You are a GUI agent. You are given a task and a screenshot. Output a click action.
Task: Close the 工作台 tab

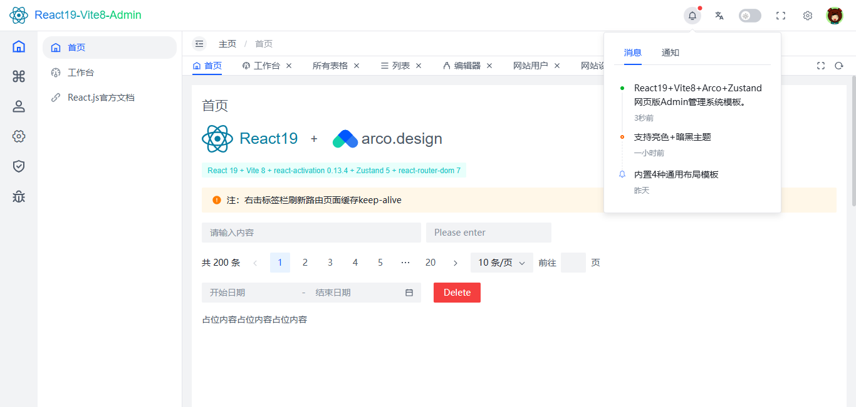[289, 66]
